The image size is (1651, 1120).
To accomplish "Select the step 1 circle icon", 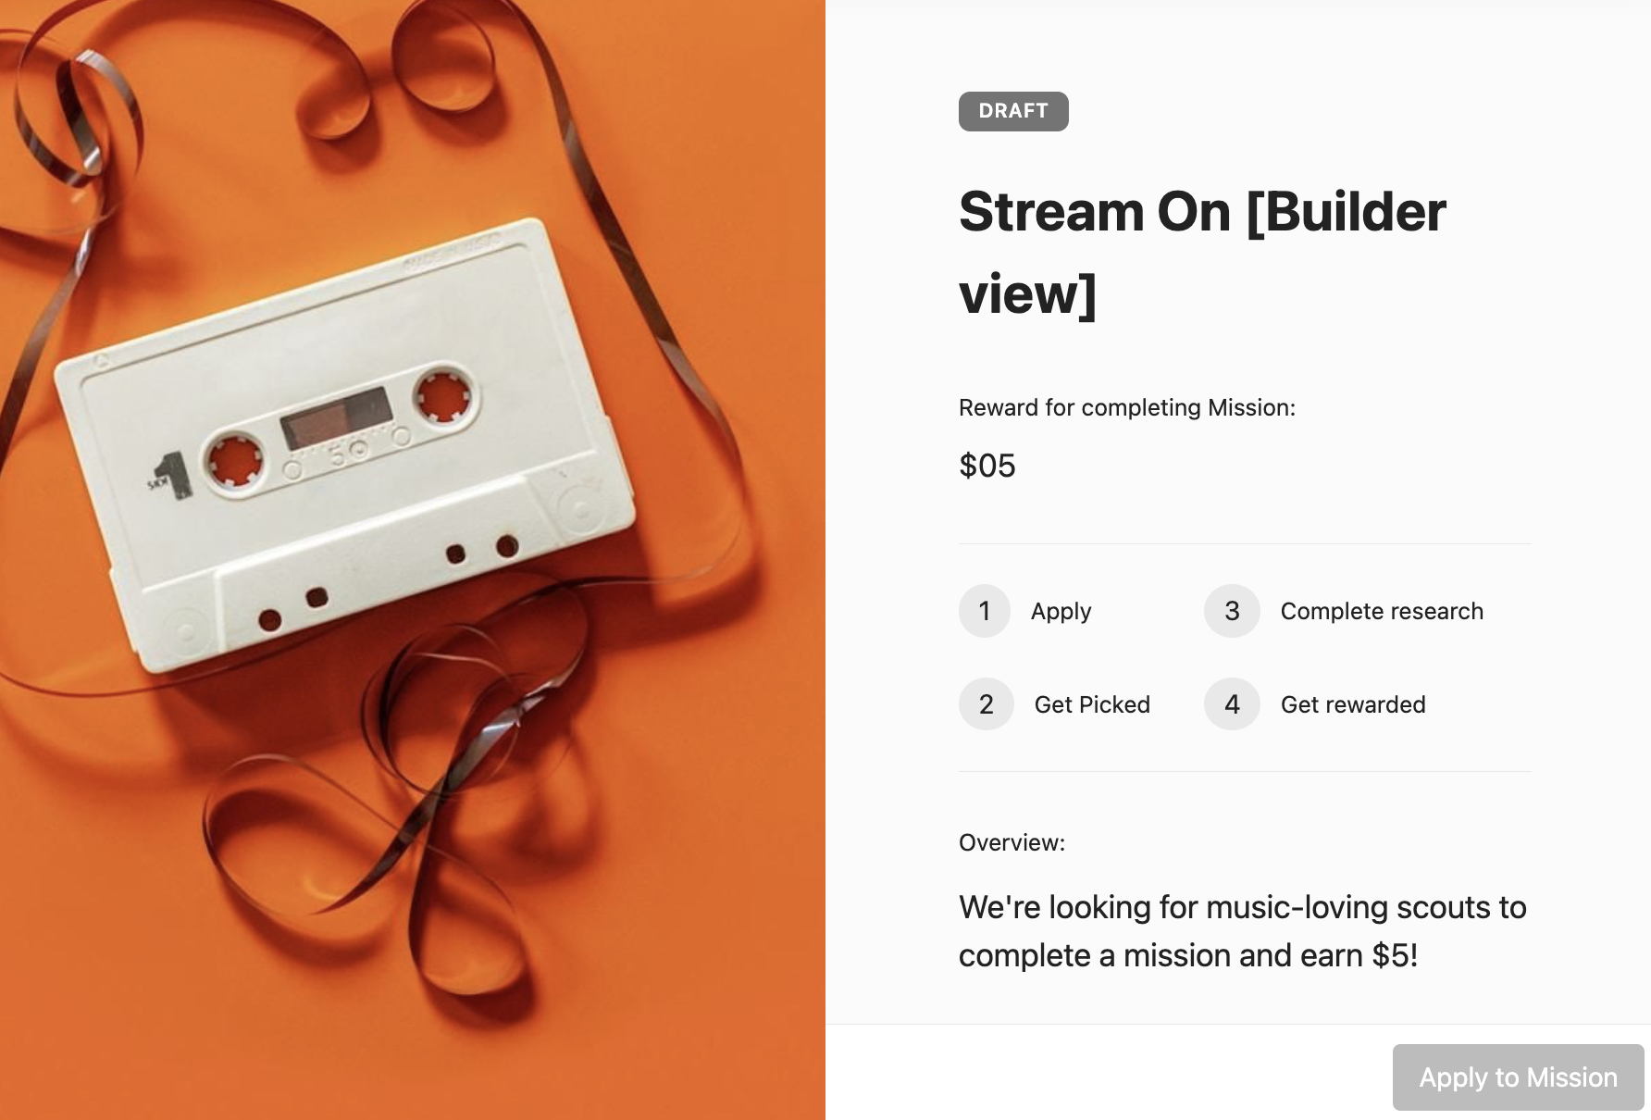I will [x=985, y=611].
